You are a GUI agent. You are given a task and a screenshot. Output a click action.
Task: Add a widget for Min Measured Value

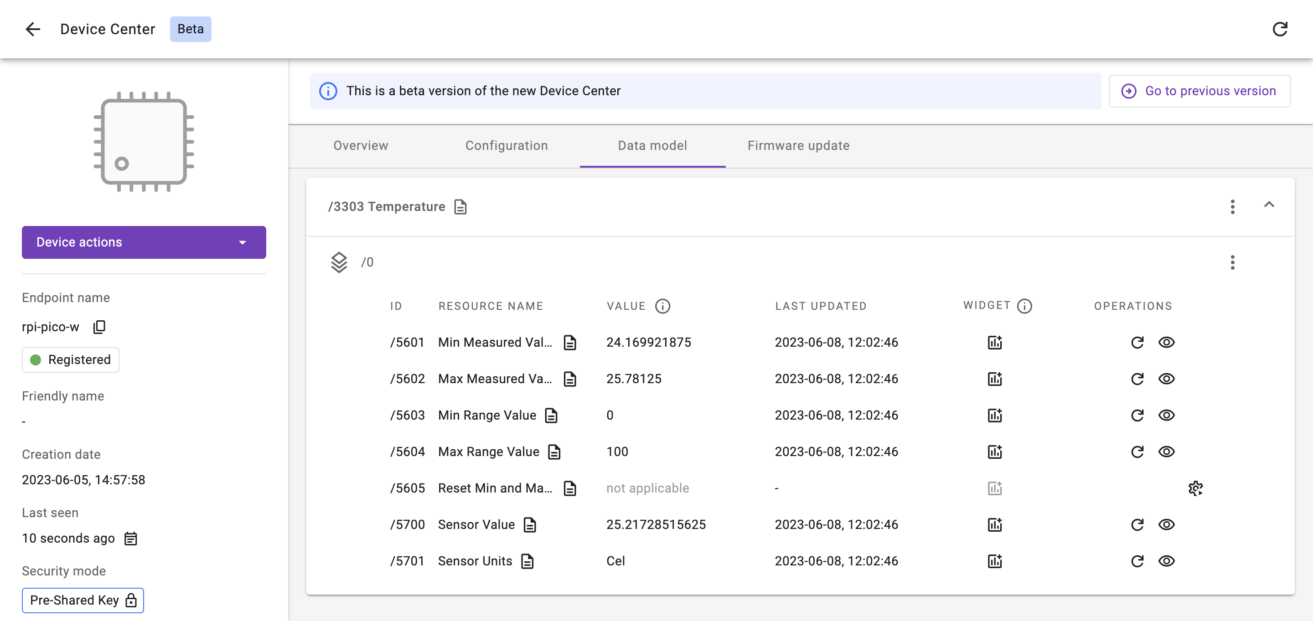tap(994, 342)
